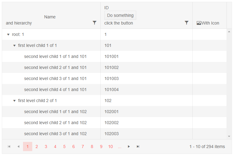
Task: Open the ID column filter icon
Action: click(187, 23)
